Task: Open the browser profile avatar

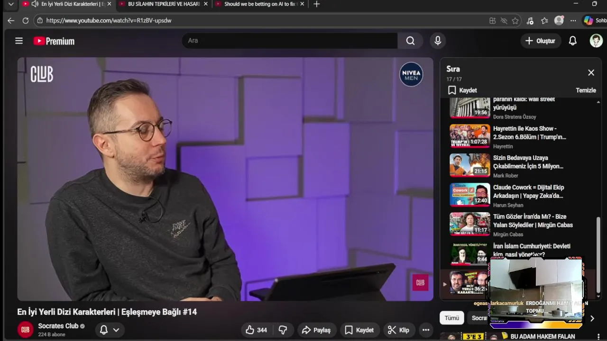Action: 559,21
